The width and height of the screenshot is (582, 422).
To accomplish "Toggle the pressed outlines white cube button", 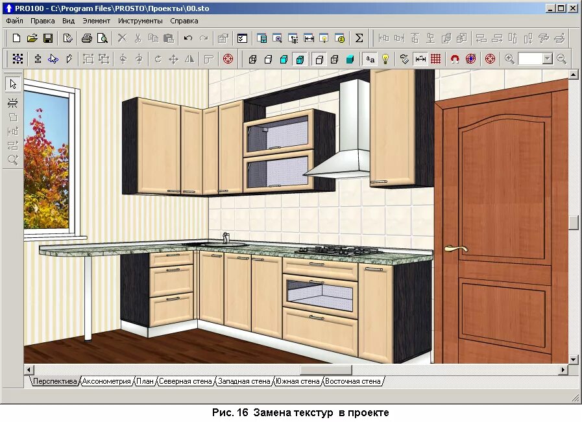I will coord(319,58).
